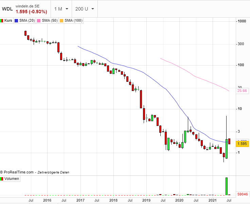The image size is (250, 204).
Task: Click the red 1.595 (-0.93%) price quote
Action: pyautogui.click(x=31, y=12)
